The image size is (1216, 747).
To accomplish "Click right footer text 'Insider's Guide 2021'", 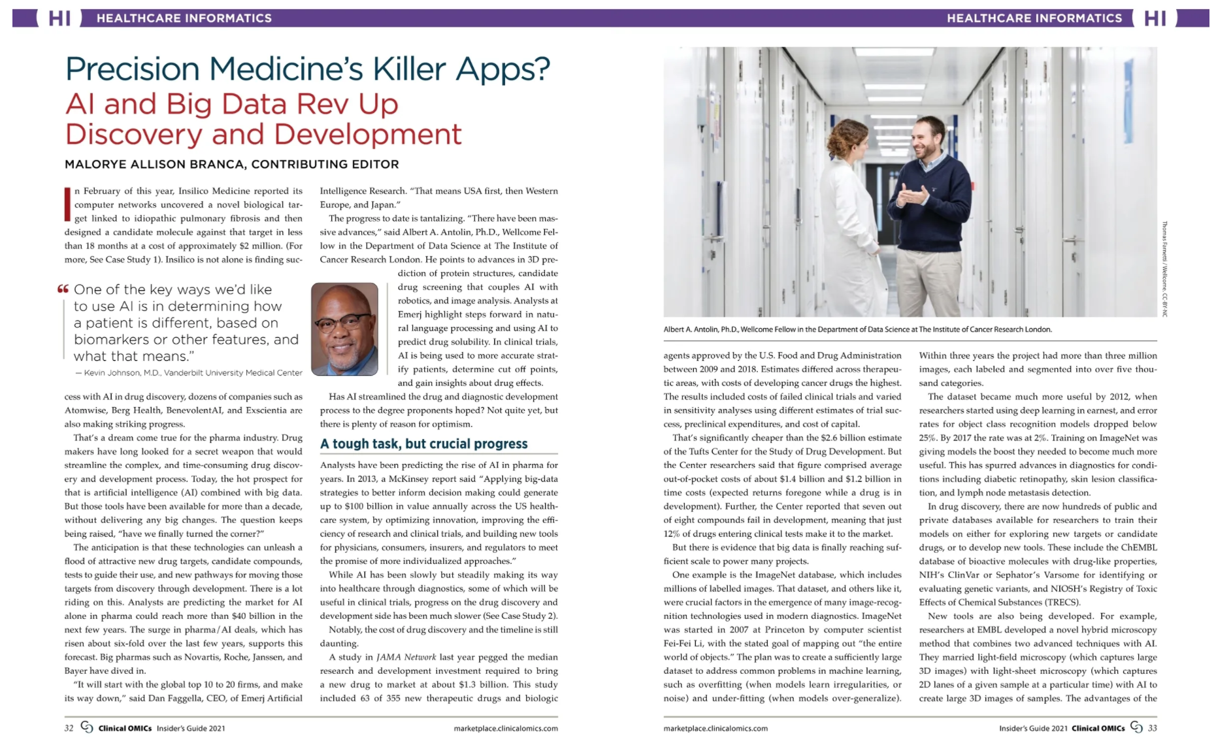I will 1033,728.
